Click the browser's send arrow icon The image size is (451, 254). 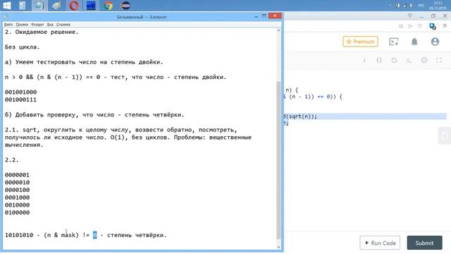coord(410,26)
